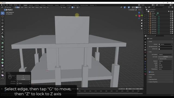
Task: Click the Unit Scale value field
Action: (165, 57)
